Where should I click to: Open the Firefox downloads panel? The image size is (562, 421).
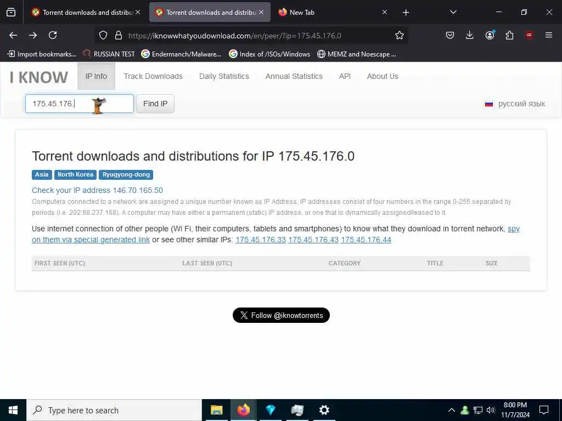click(x=470, y=35)
